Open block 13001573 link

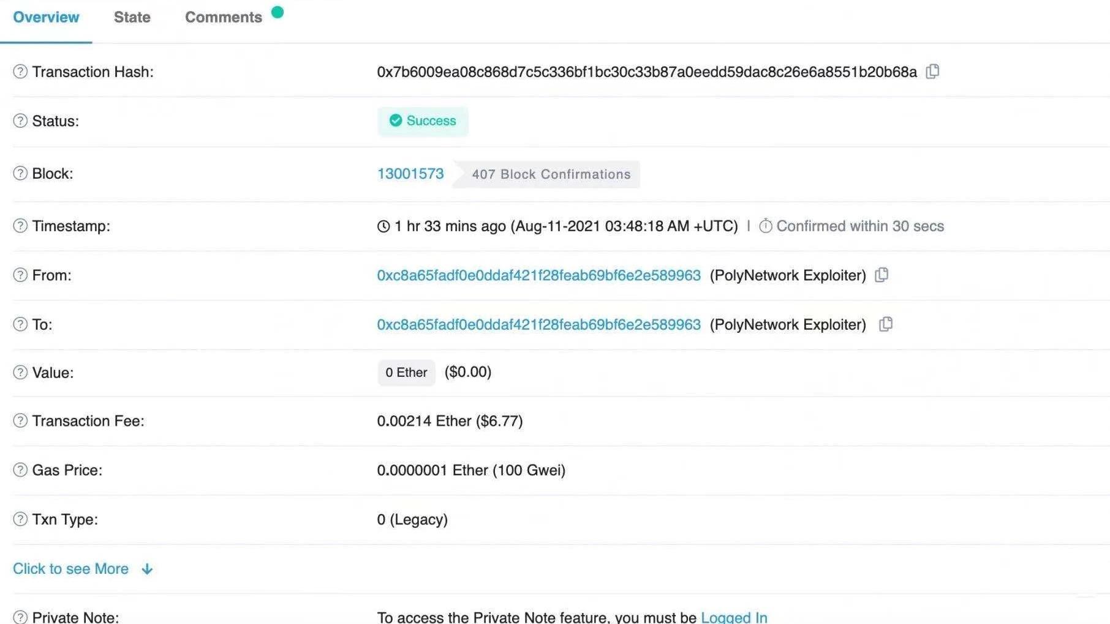pyautogui.click(x=410, y=174)
